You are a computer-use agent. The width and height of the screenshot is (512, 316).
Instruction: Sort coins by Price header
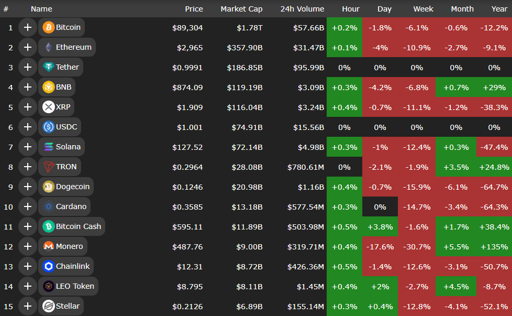point(194,9)
